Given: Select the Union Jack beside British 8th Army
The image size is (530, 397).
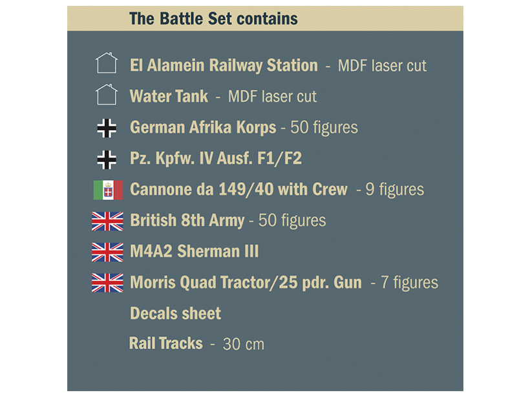Looking at the screenshot, I should click(x=107, y=221).
